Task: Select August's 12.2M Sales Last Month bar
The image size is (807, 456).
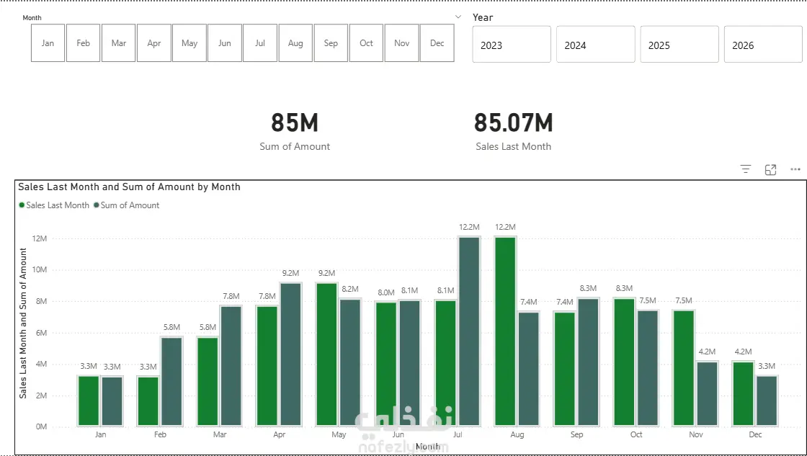Action: (x=505, y=331)
